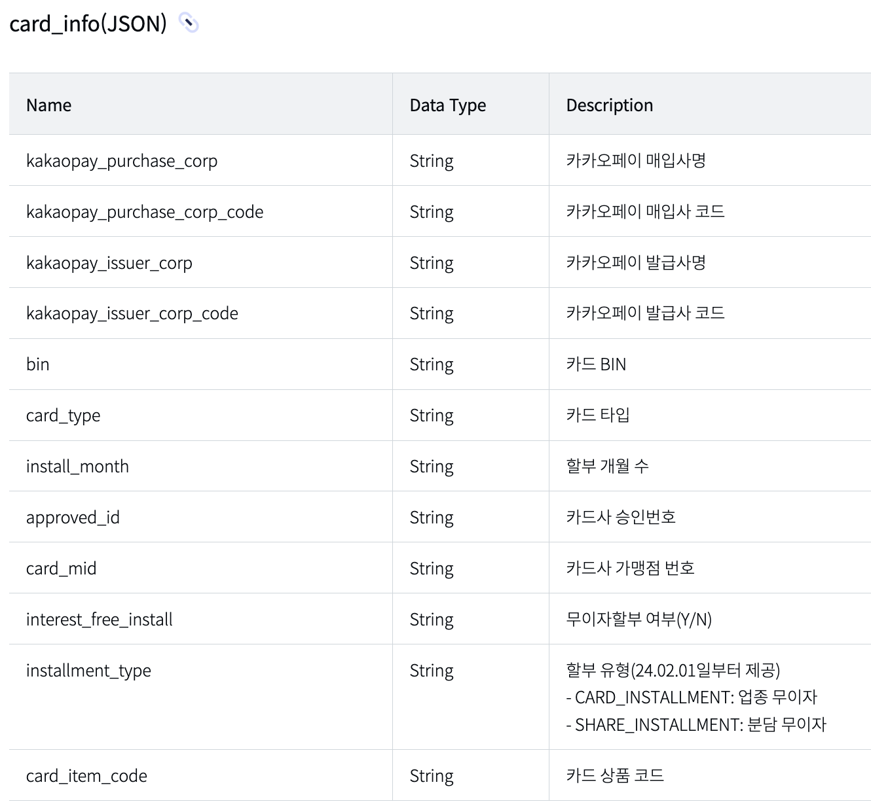The height and width of the screenshot is (810, 871).
Task: Select the card_info(JSON) heading text
Action: pos(88,24)
